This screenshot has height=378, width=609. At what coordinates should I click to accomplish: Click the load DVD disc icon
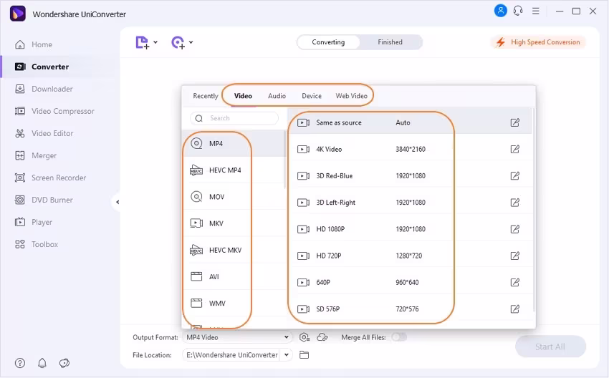pyautogui.click(x=178, y=42)
